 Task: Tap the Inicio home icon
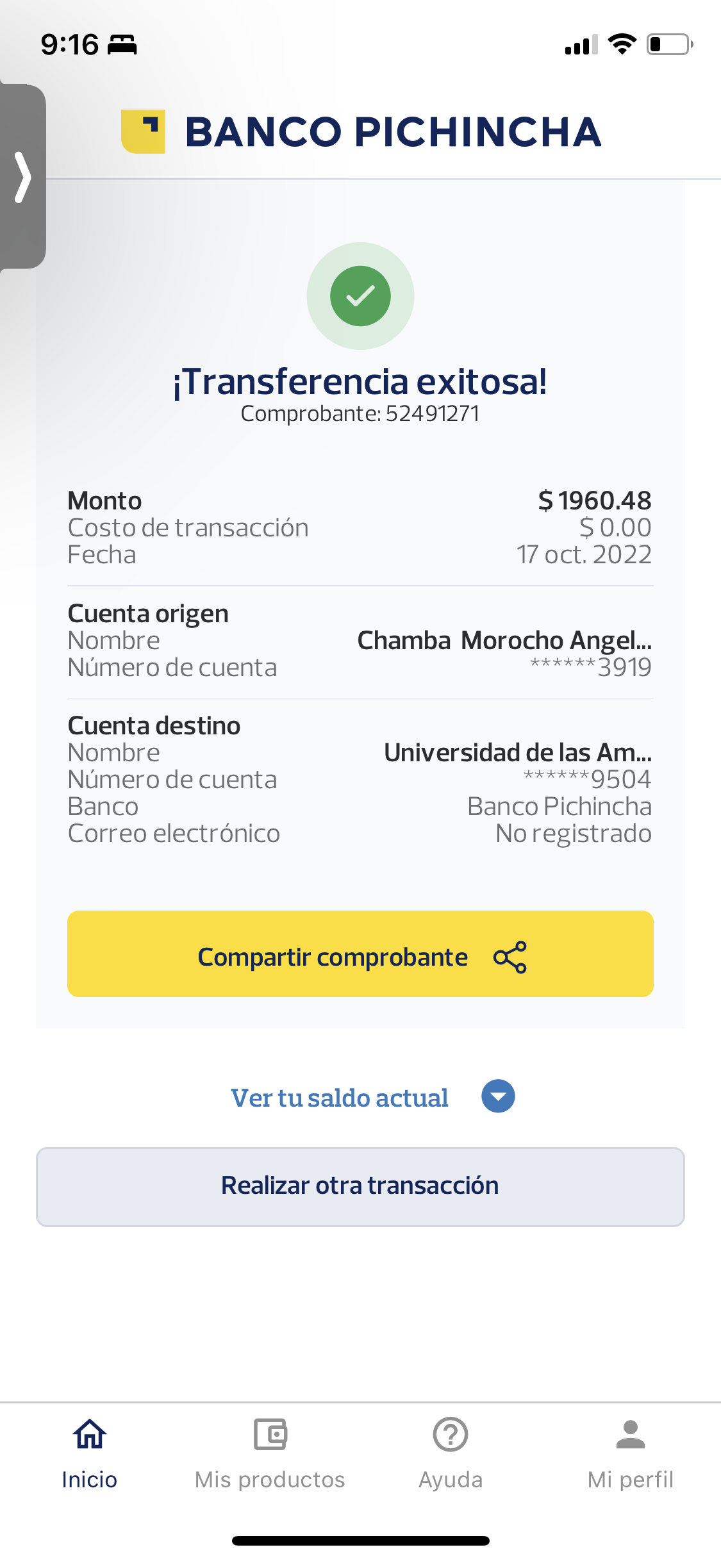[90, 1434]
